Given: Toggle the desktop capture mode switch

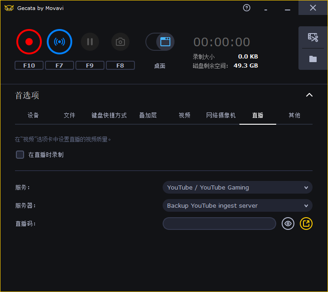Looking at the screenshot, I should pos(160,42).
